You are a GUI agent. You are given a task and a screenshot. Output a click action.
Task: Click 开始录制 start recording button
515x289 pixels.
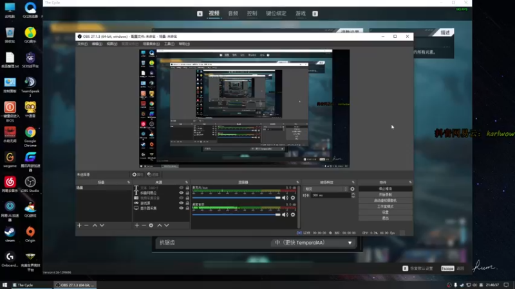[x=385, y=195]
